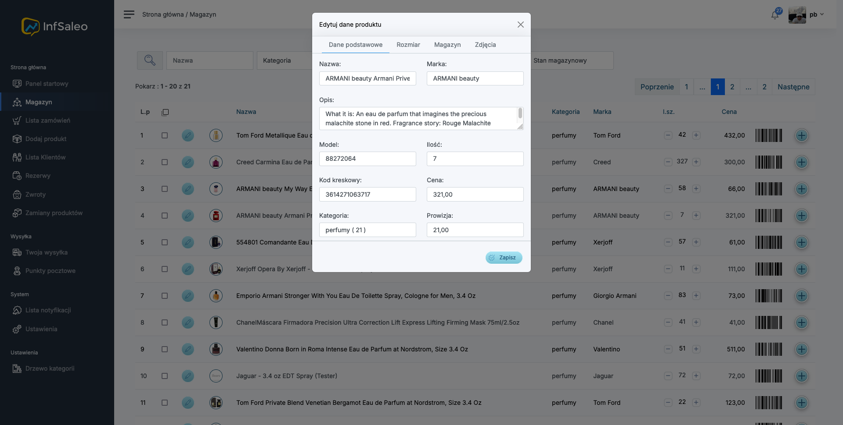
Task: Open Lista Klientów in sidebar
Action: pos(45,157)
